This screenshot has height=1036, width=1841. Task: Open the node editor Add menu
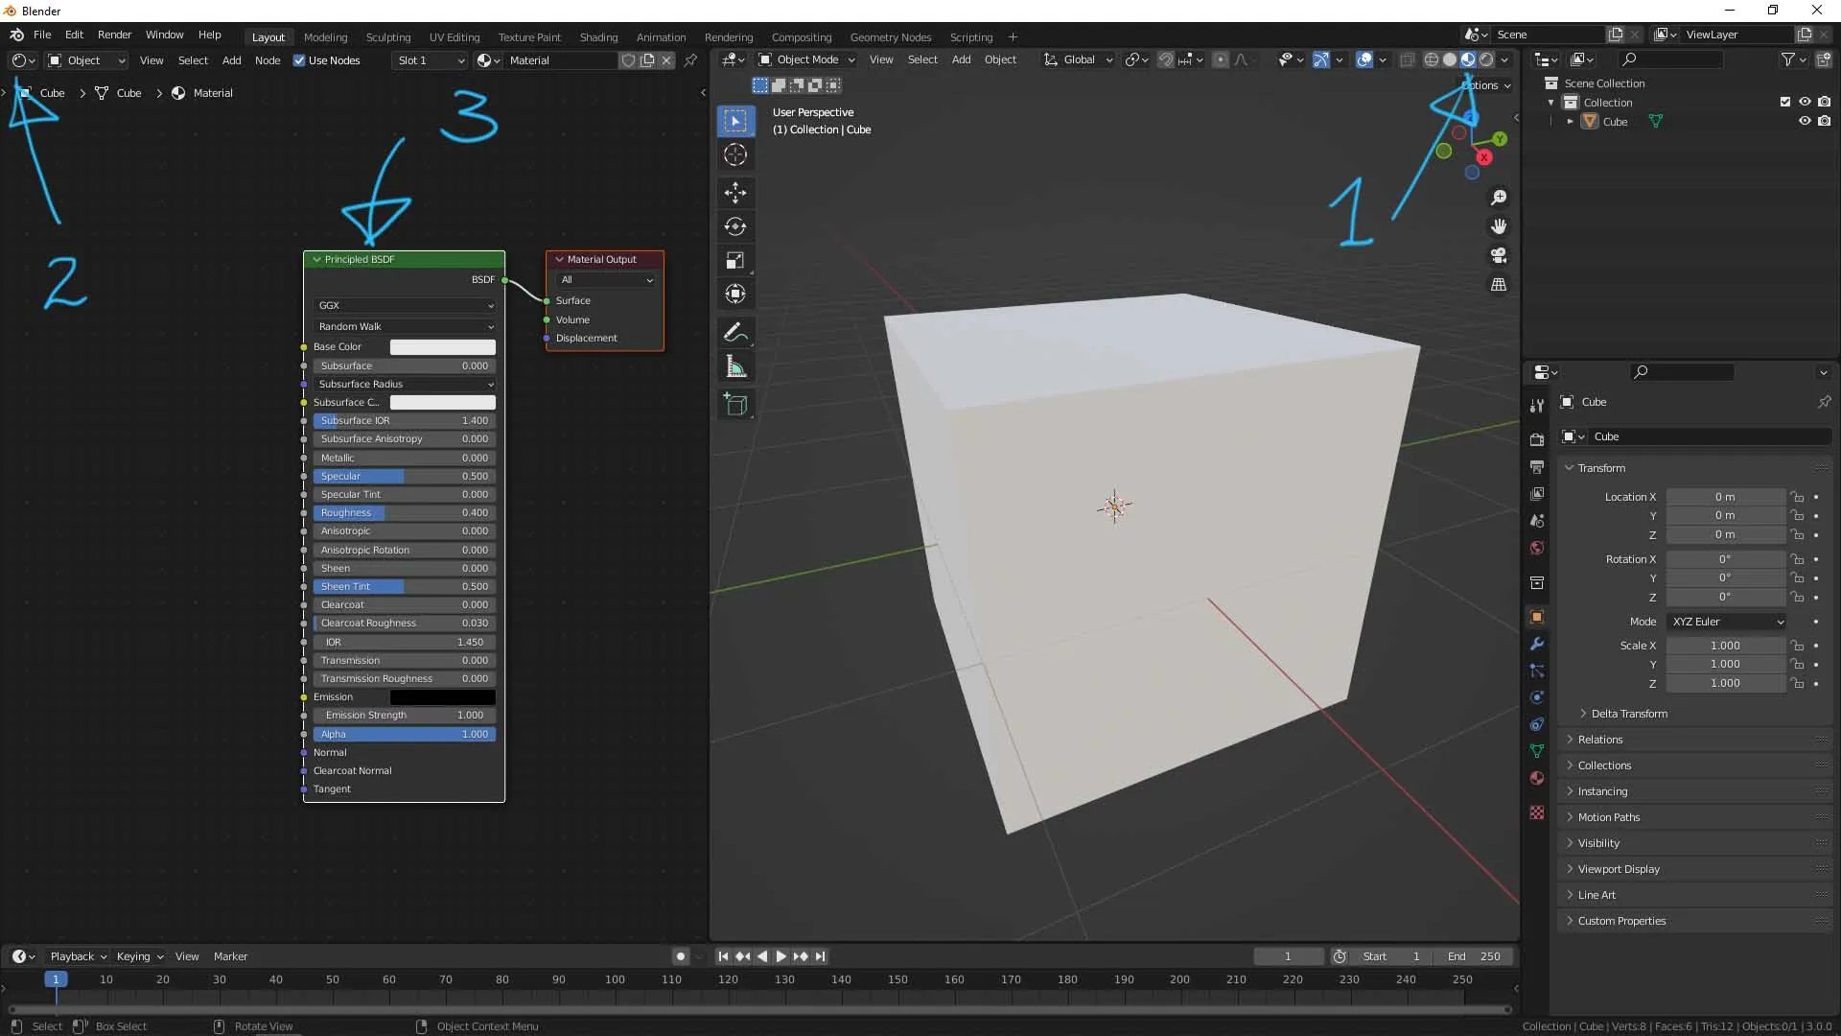231,60
